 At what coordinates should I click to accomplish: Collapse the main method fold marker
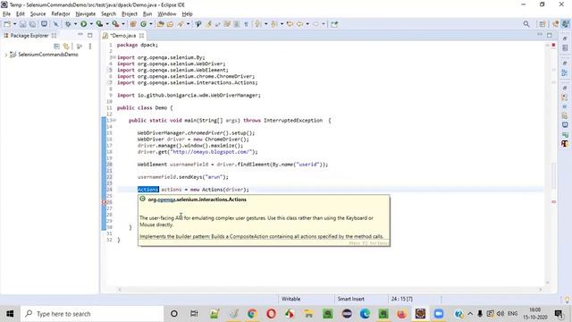(114, 120)
